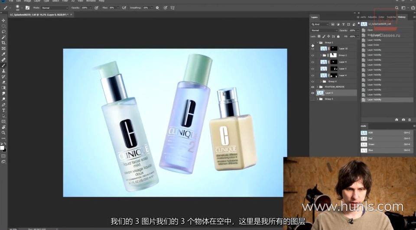
Task: Select the Clone Stamp tool
Action: pos(3,71)
